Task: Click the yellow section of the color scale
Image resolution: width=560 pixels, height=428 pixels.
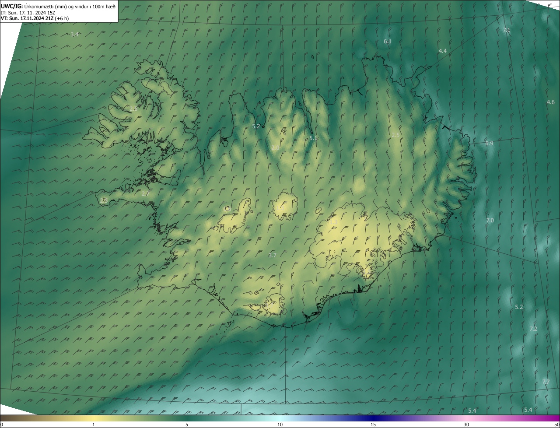Action: point(94,418)
